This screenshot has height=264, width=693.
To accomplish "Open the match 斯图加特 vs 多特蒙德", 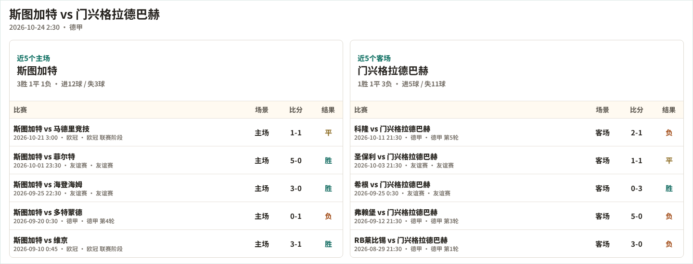I will click(x=48, y=212).
